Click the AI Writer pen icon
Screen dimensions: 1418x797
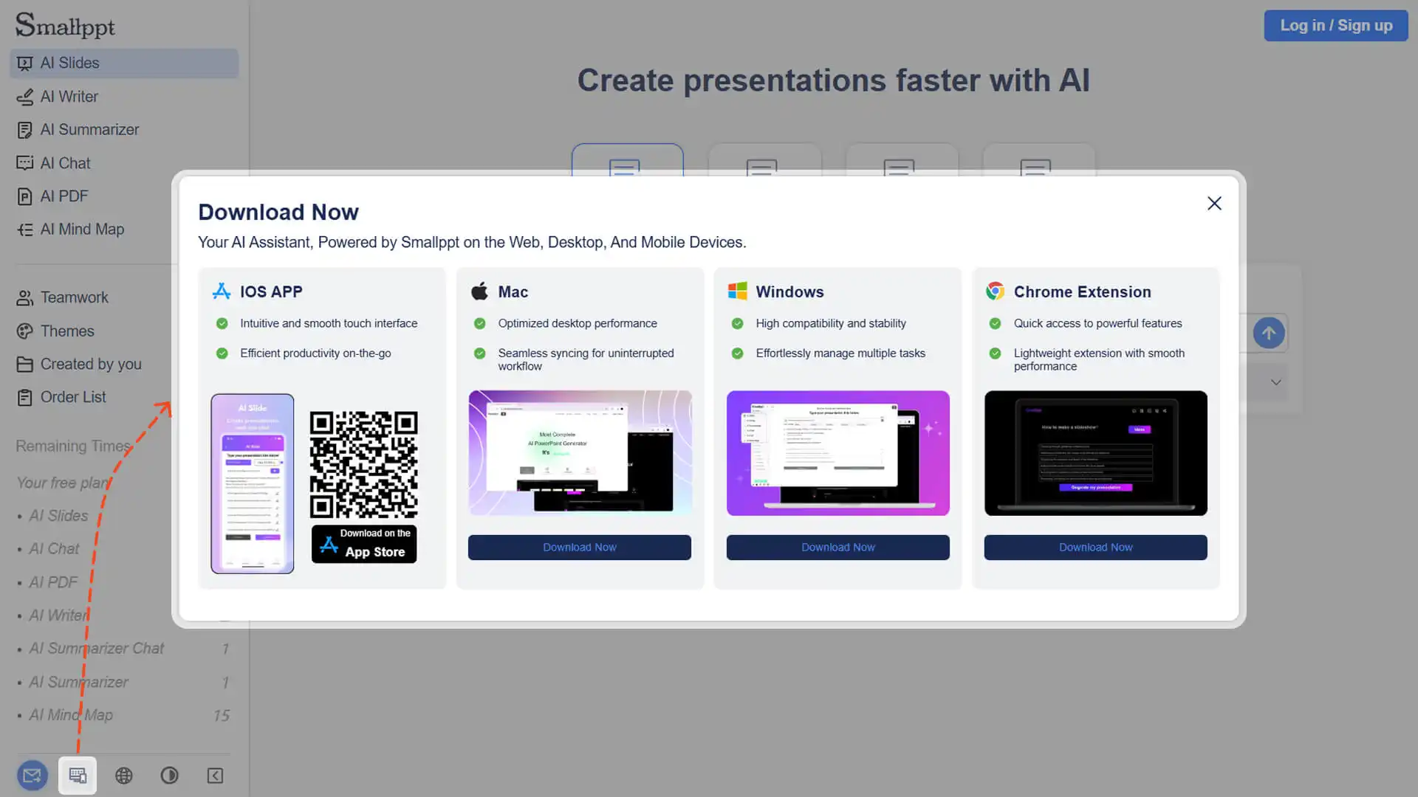coord(24,97)
